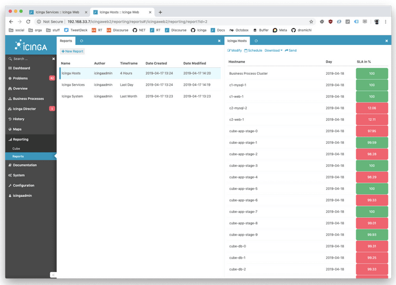The width and height of the screenshot is (396, 285).
Task: Open the browser profile avatar
Action: (376, 22)
